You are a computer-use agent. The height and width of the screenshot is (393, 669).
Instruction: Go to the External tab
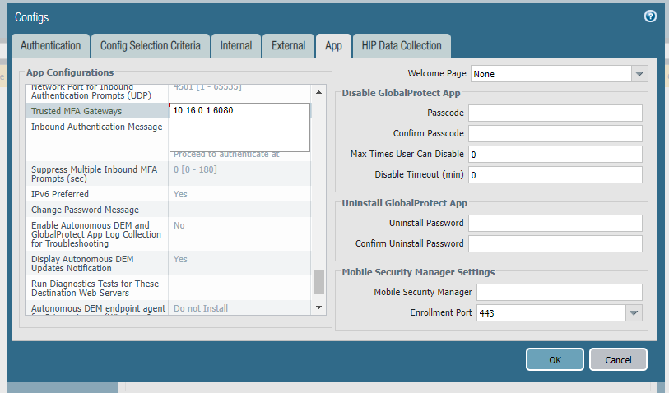288,46
